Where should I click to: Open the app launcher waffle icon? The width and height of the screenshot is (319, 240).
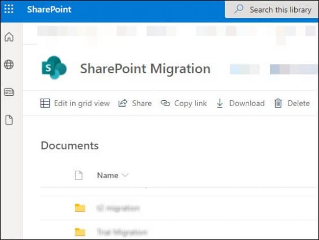(x=9, y=9)
